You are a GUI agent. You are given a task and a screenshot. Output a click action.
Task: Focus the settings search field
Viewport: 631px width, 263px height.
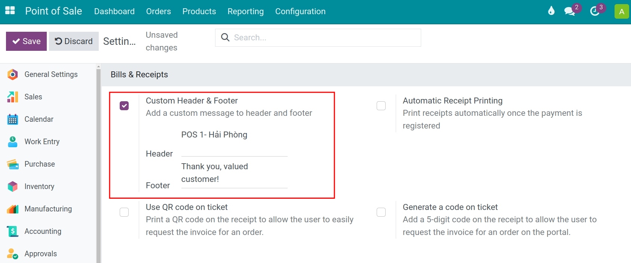(x=318, y=38)
